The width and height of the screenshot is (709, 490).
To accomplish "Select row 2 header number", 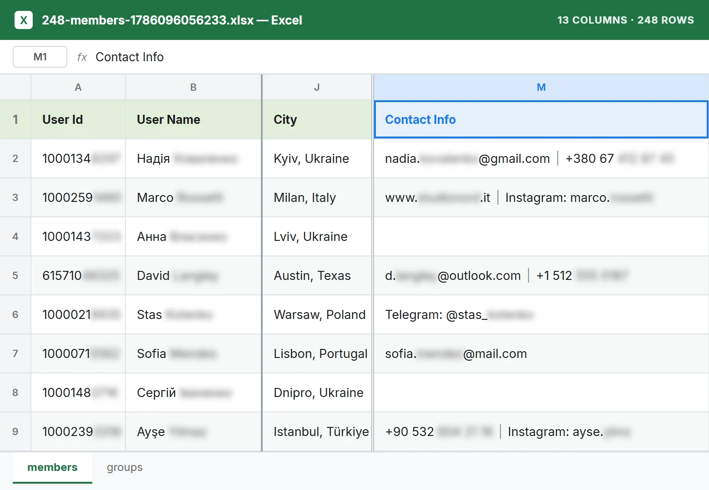I will point(15,158).
